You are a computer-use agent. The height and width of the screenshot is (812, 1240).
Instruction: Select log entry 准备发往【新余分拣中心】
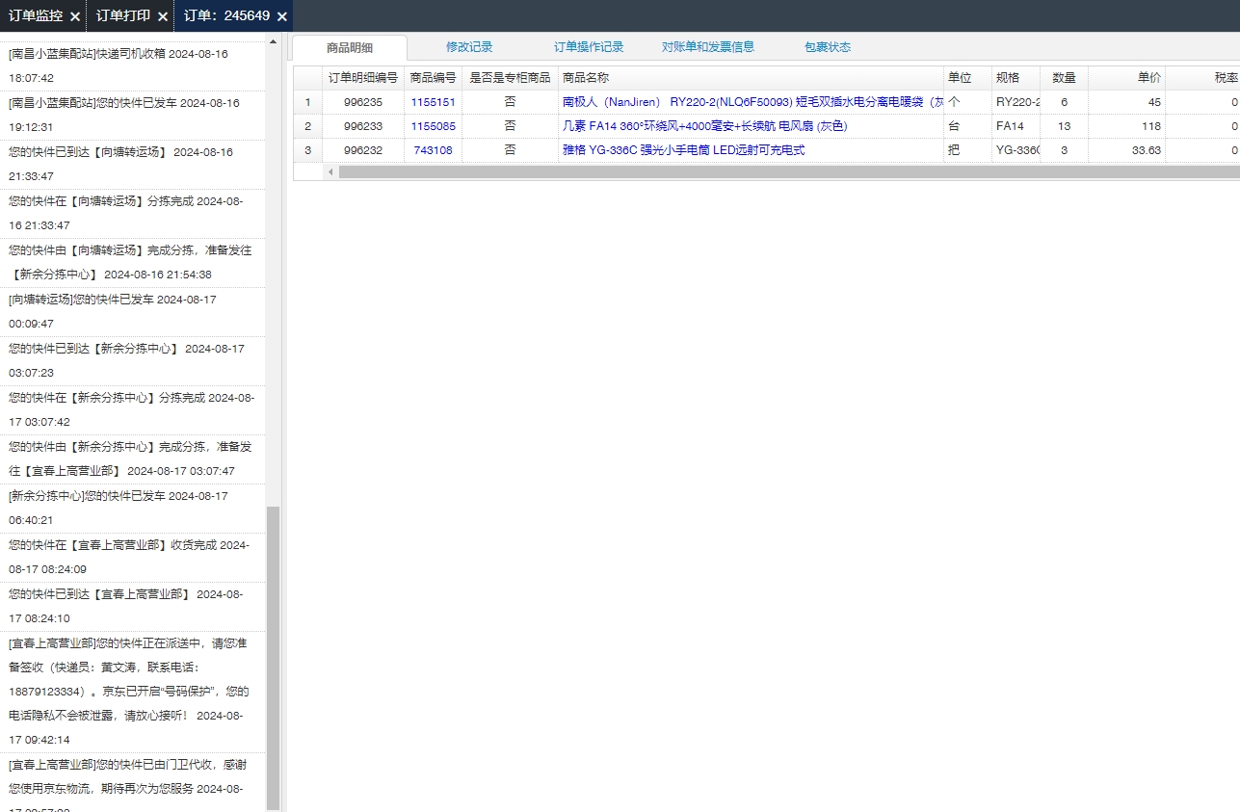pos(131,262)
